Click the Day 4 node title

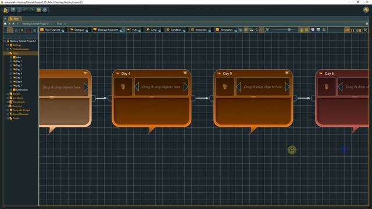coord(126,74)
